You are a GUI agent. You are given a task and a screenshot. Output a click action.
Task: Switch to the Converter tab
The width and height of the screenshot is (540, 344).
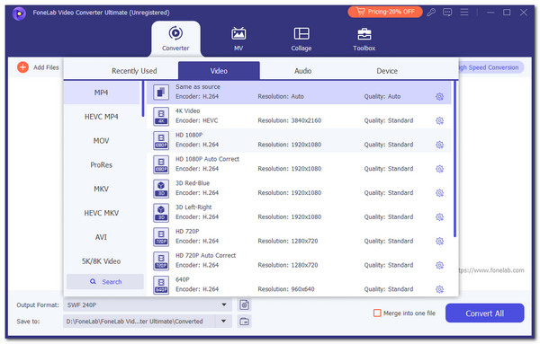175,39
